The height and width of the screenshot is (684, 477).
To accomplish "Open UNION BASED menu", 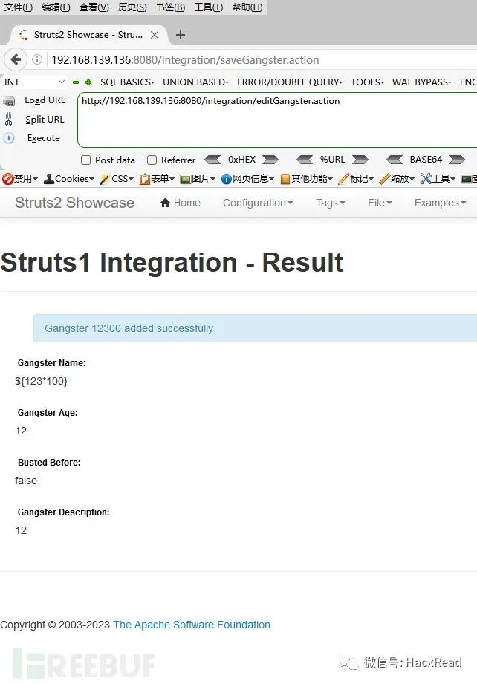I will tap(195, 82).
